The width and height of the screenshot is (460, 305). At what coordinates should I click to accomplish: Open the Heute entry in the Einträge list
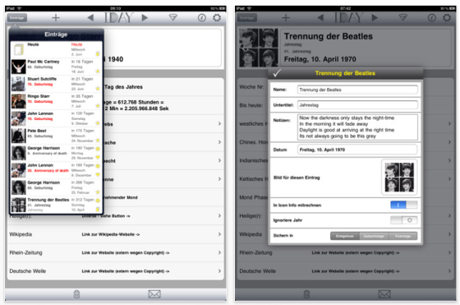click(x=57, y=49)
